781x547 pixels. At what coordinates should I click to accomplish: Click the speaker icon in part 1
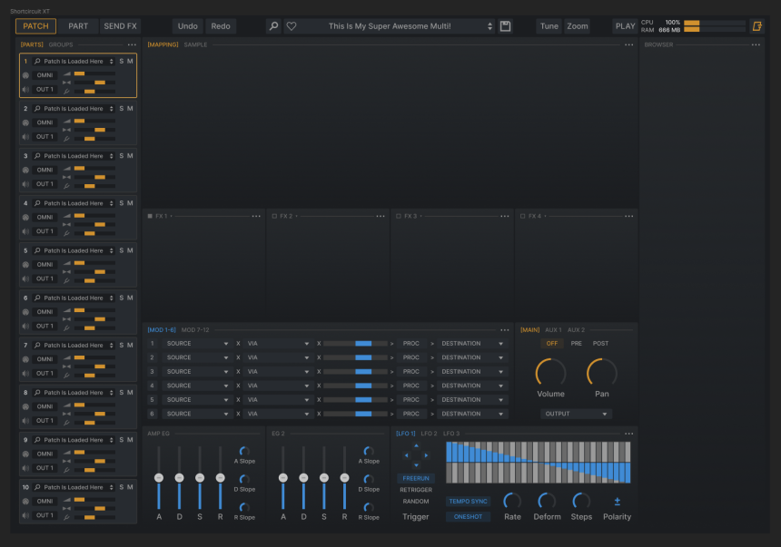[25, 90]
